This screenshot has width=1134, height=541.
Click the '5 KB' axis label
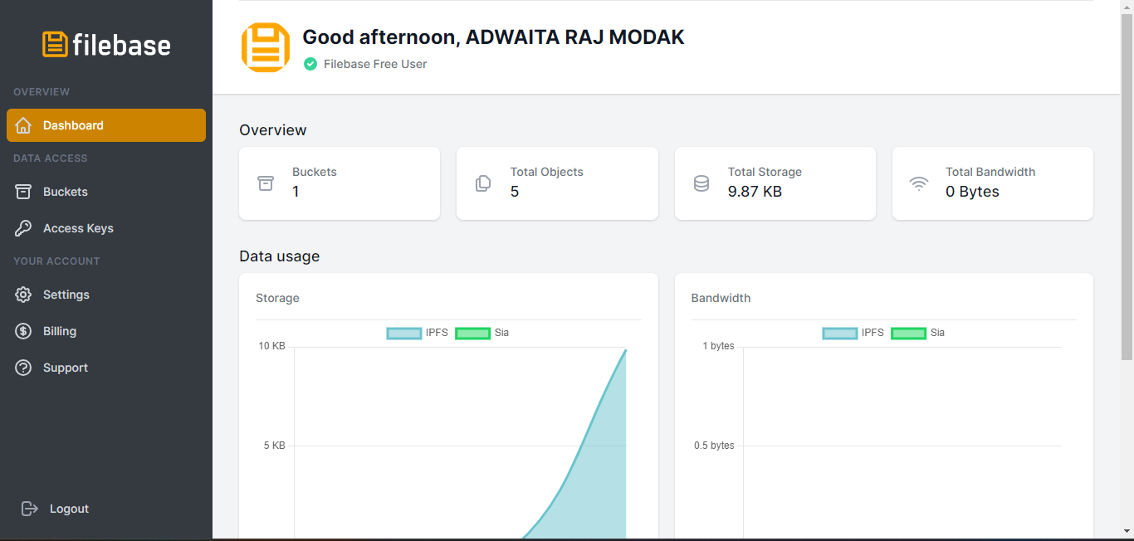[x=275, y=446]
